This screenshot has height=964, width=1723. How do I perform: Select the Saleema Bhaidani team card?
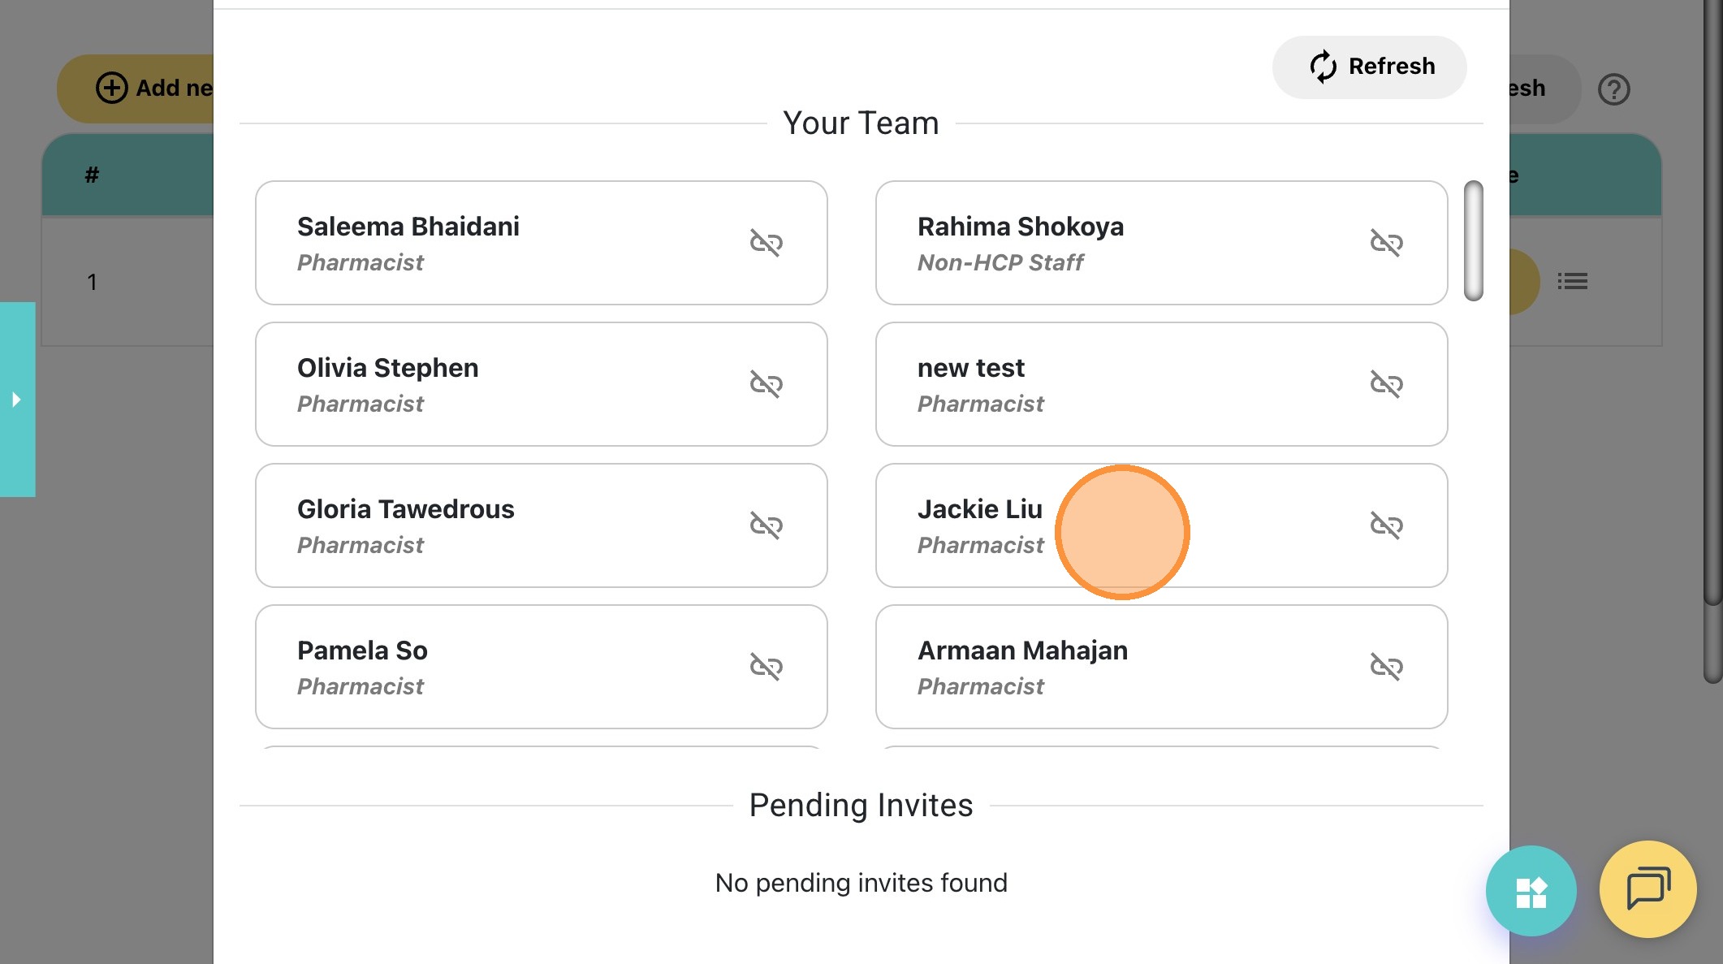520,243
